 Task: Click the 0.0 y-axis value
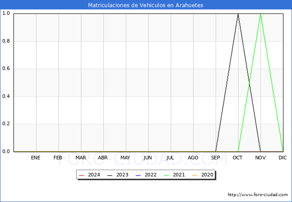[6, 151]
